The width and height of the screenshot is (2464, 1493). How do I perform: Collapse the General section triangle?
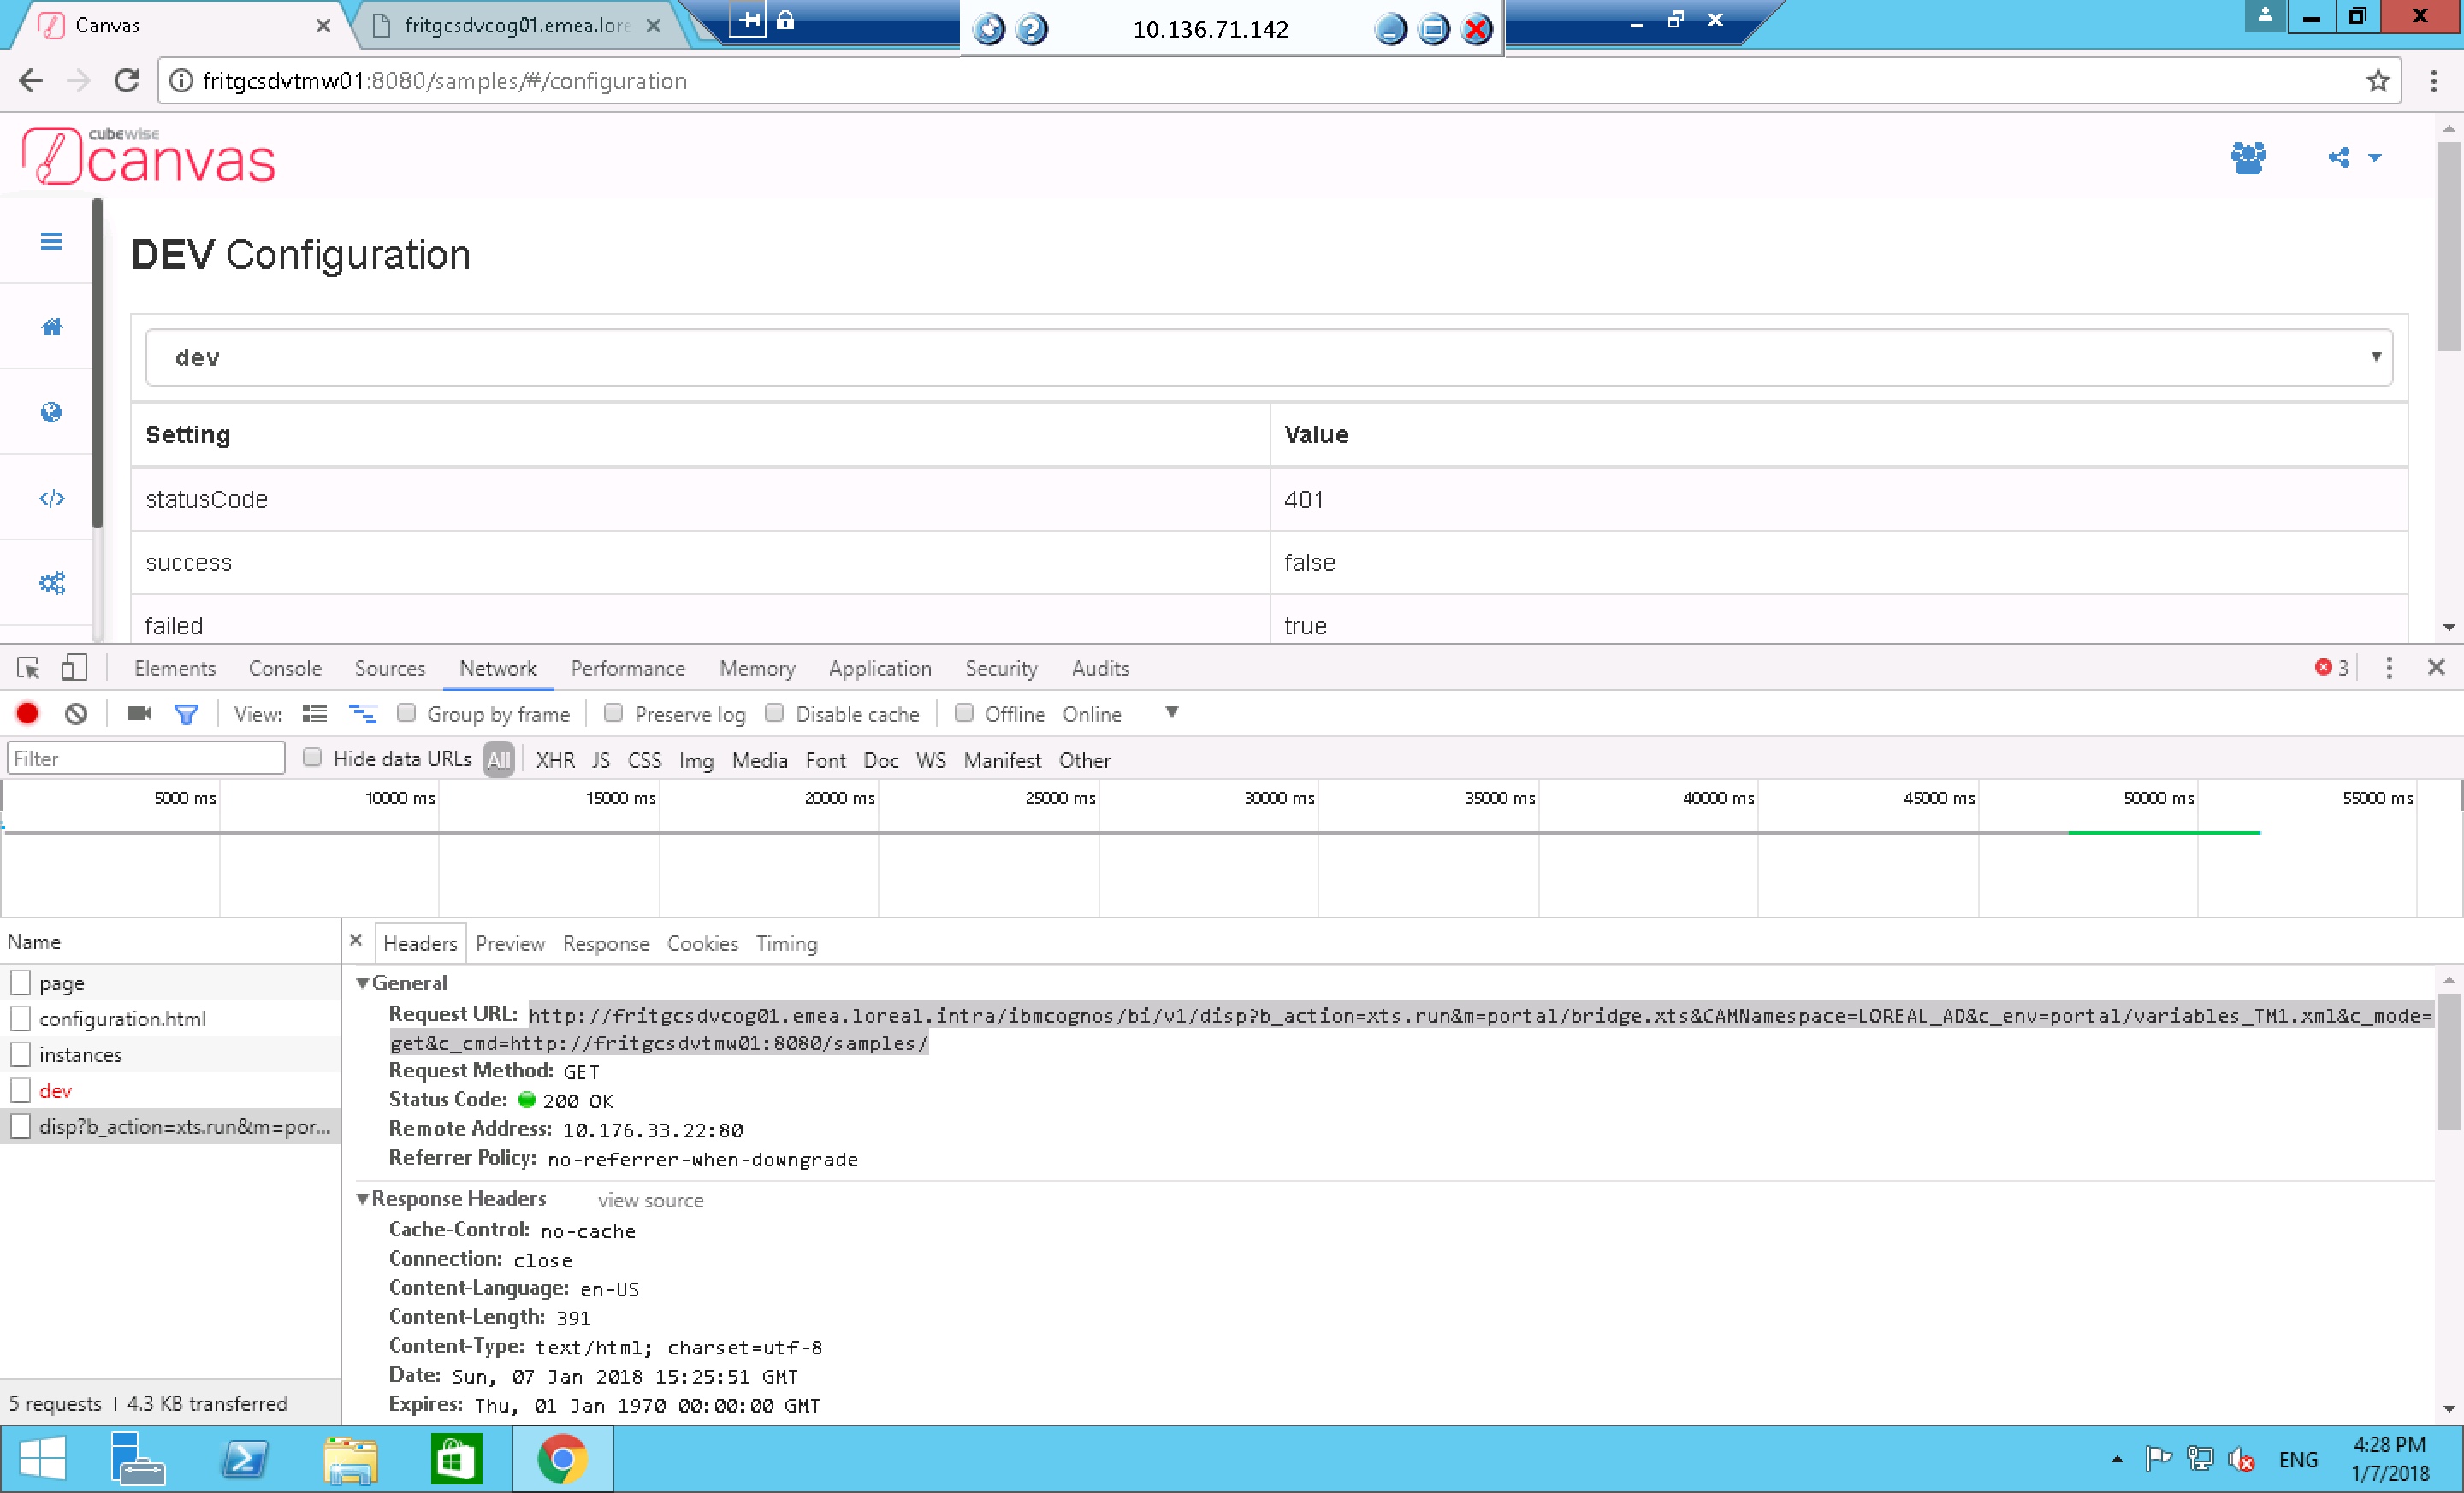[363, 983]
